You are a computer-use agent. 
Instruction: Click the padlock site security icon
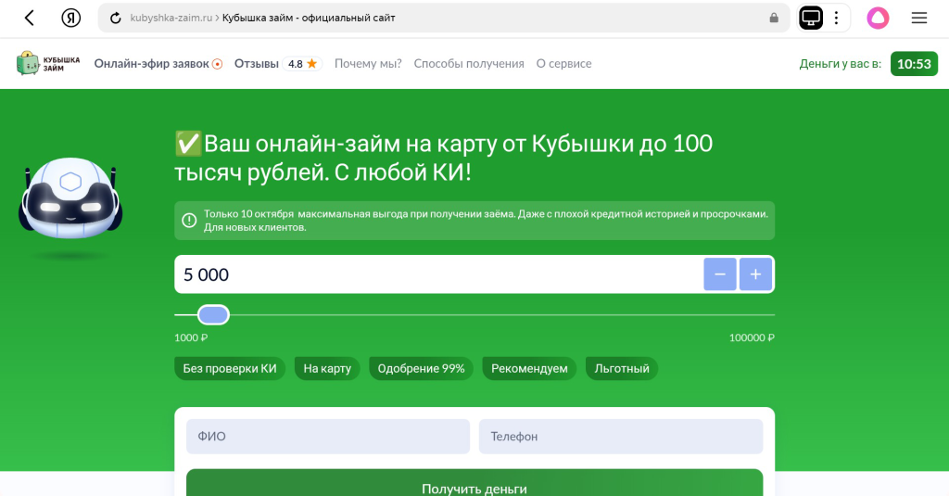pyautogui.click(x=774, y=18)
